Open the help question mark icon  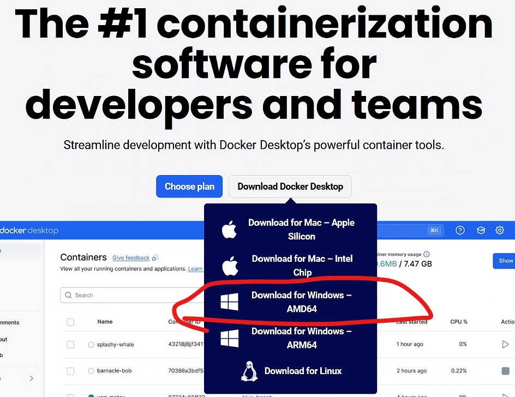click(460, 230)
